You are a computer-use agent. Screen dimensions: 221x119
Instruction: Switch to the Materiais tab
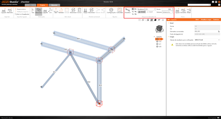pyautogui.click(x=54, y=5)
